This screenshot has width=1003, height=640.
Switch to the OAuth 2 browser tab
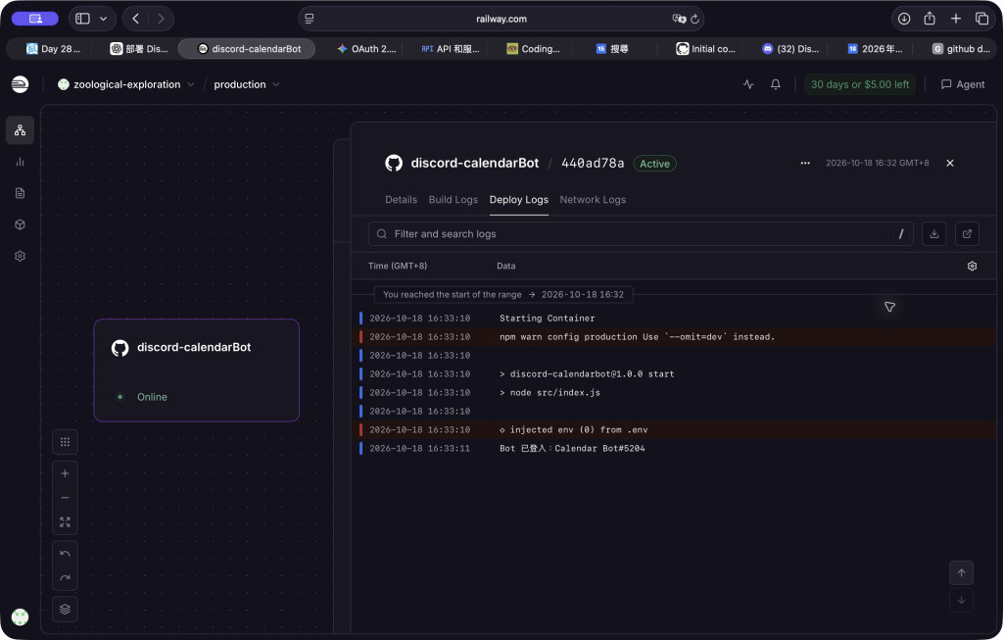366,49
